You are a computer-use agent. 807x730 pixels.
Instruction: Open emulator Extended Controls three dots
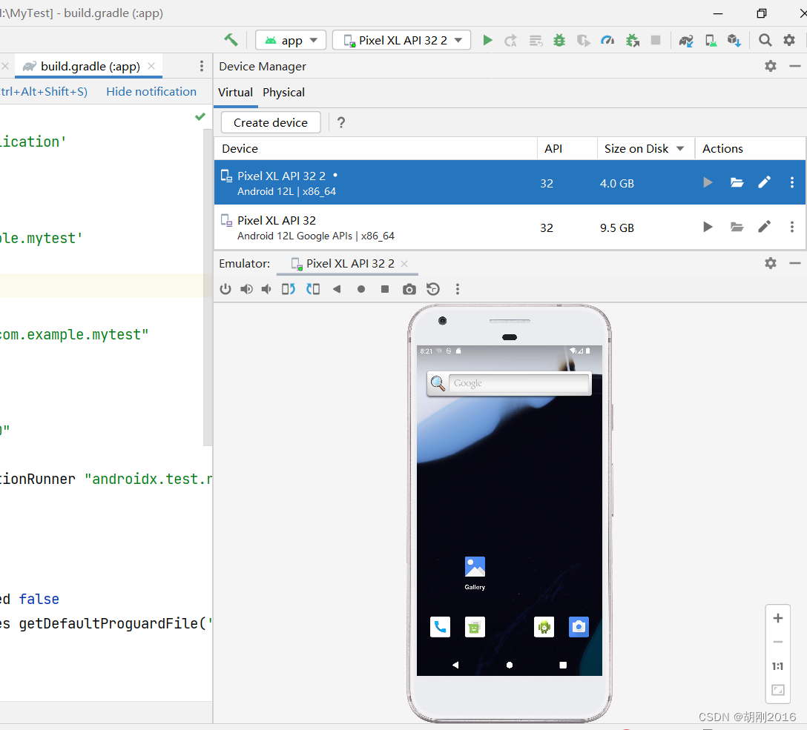(x=458, y=289)
